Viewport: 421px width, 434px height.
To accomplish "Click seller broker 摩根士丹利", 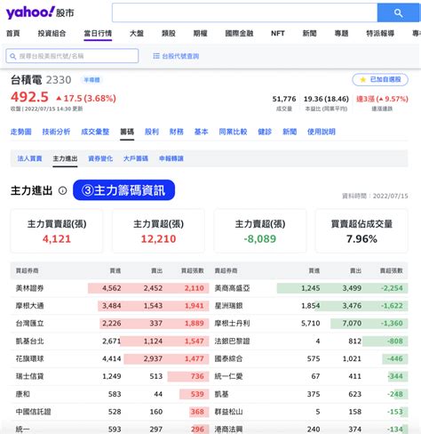I will (x=232, y=324).
